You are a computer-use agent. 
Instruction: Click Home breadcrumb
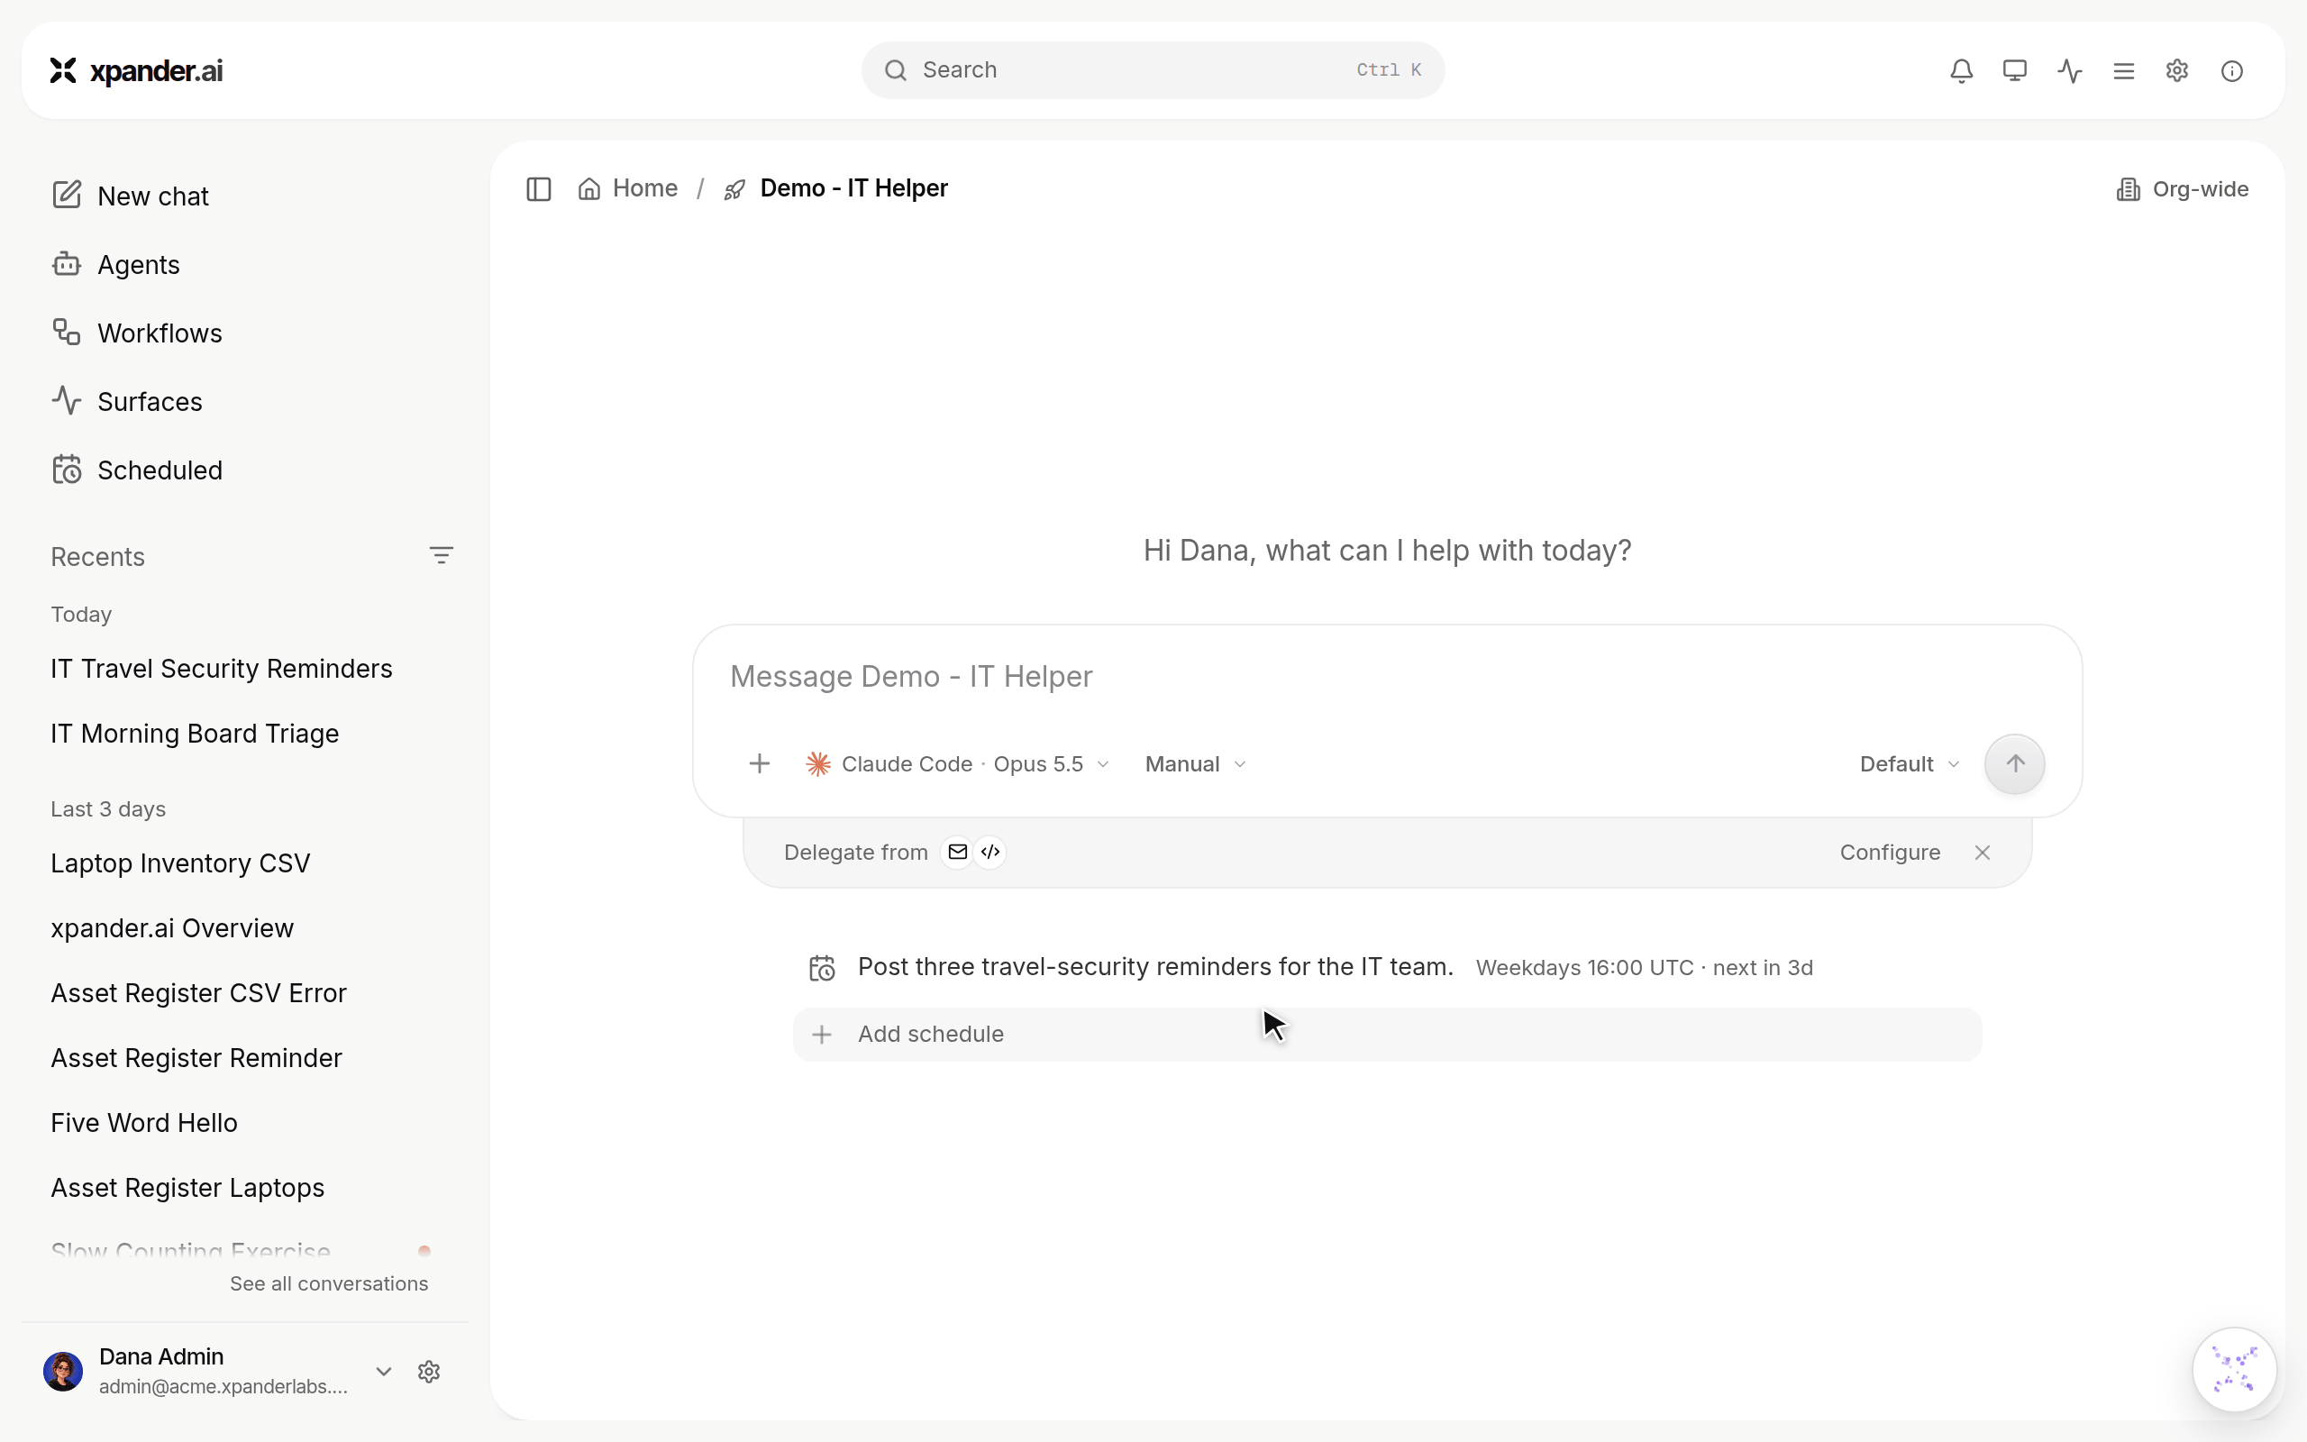tap(628, 189)
